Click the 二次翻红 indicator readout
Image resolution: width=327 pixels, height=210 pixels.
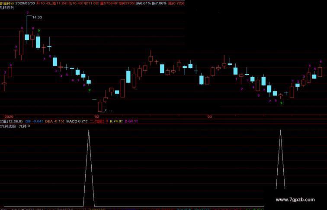[99, 121]
